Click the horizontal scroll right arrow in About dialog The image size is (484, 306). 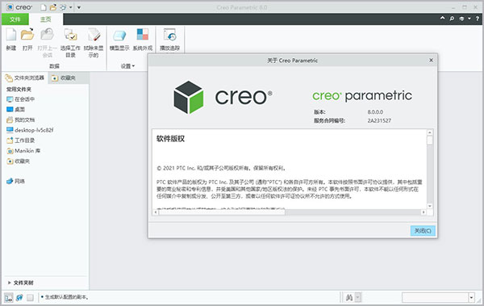[x=423, y=212]
